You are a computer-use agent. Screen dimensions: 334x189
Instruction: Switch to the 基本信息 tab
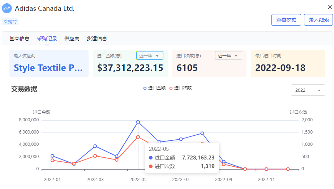20,39
